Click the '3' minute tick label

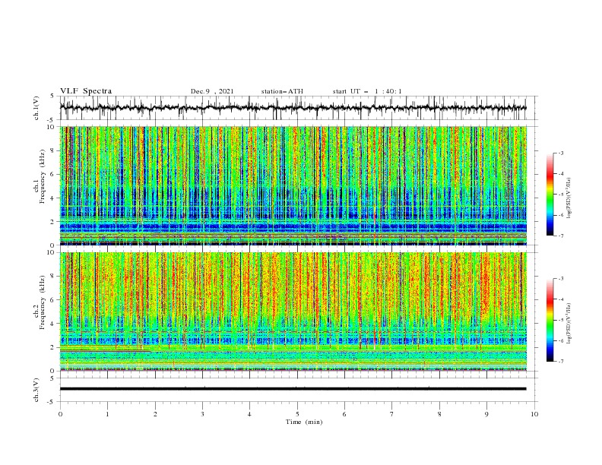(x=202, y=414)
